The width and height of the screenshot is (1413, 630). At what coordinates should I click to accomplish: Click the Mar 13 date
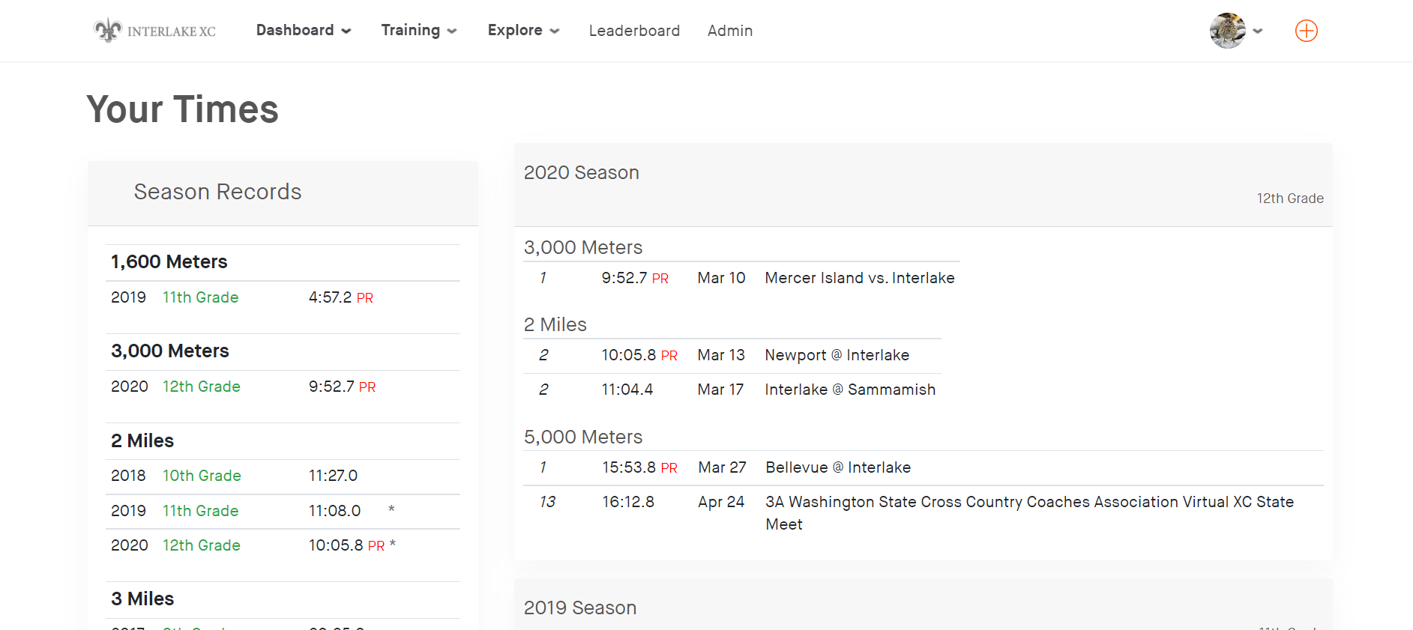(722, 355)
